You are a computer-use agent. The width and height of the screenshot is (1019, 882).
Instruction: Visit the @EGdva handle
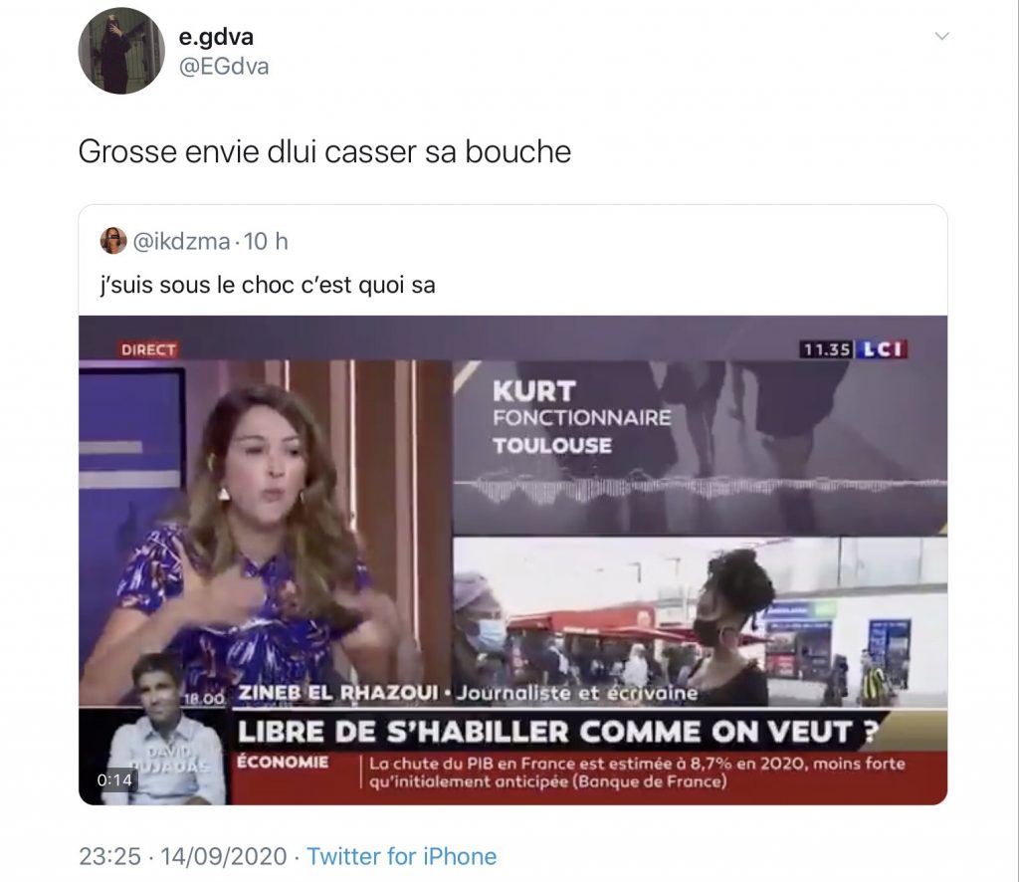(224, 67)
